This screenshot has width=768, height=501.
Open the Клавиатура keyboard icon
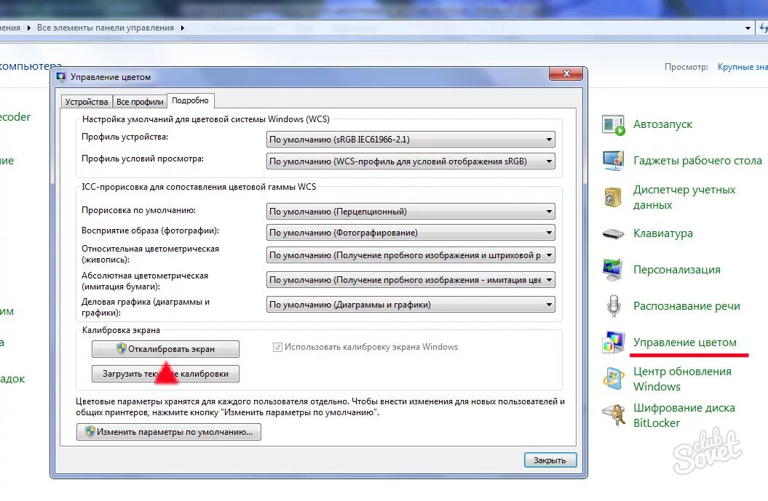click(613, 234)
